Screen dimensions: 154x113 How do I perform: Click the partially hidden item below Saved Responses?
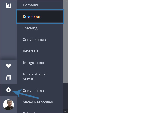pos(30,112)
